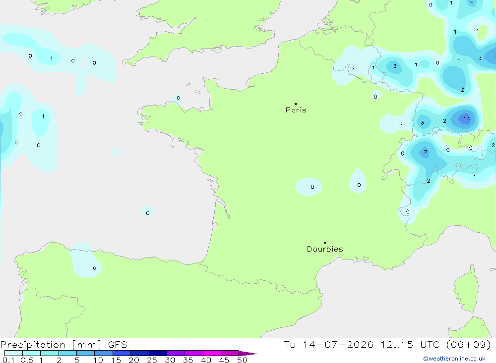Pick the 15–20 mm legend swatch
Viewport: 496px width, 363px height.
122,353
